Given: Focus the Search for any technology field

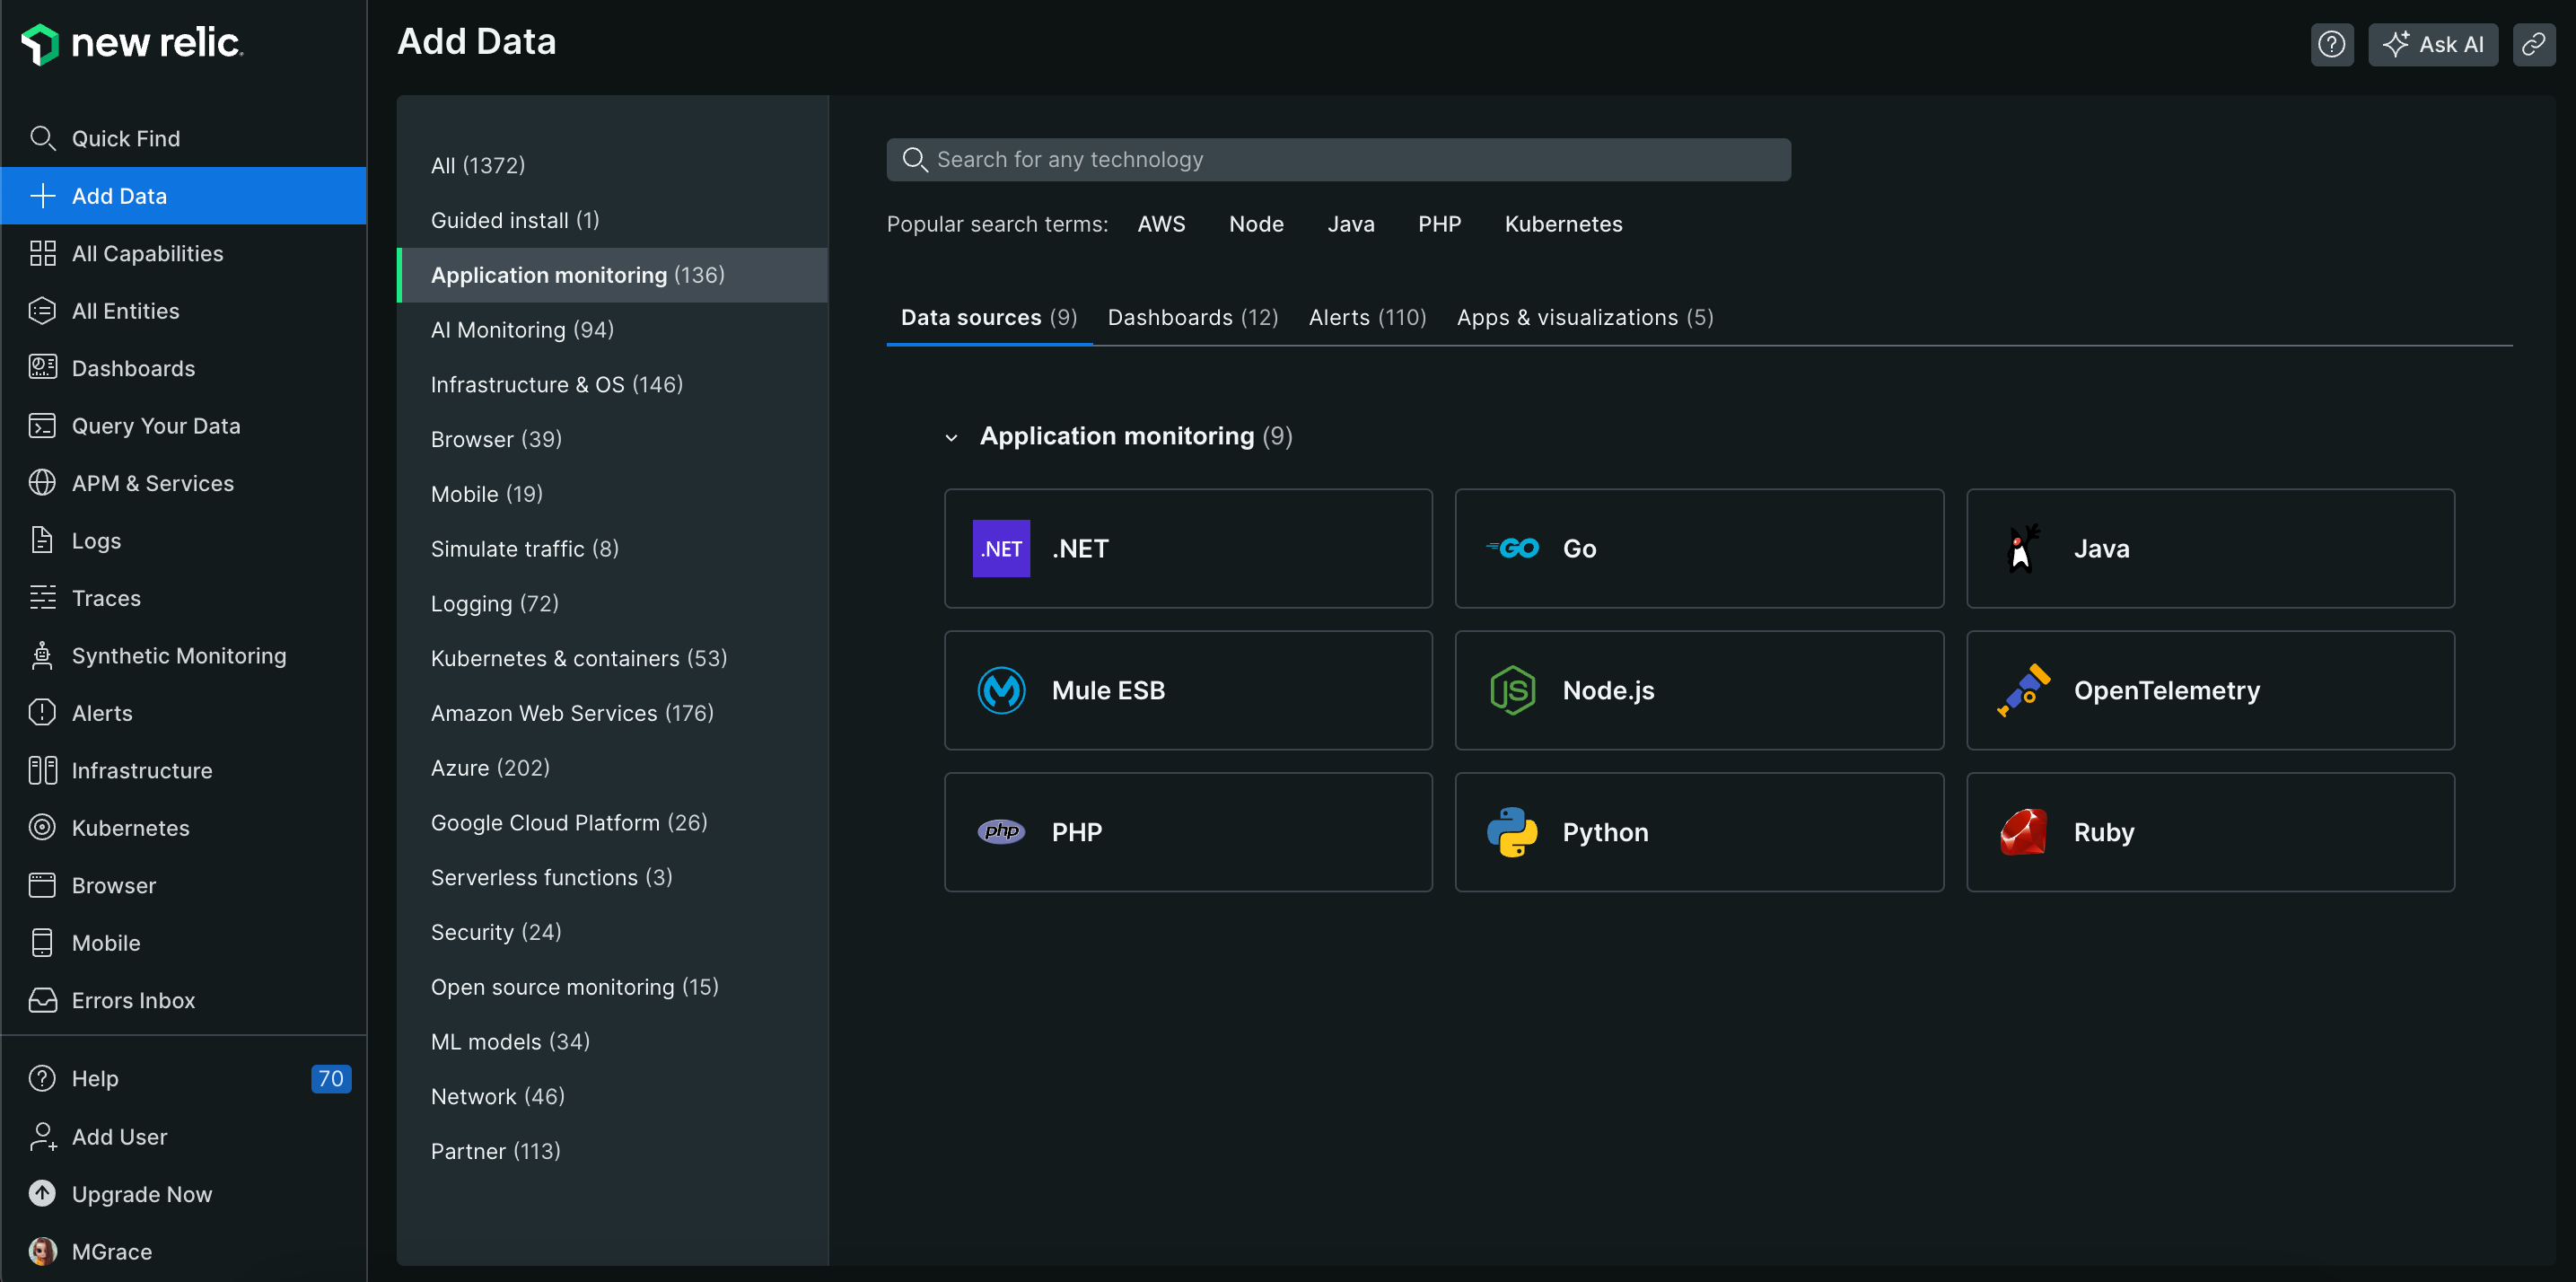Looking at the screenshot, I should coord(1338,160).
